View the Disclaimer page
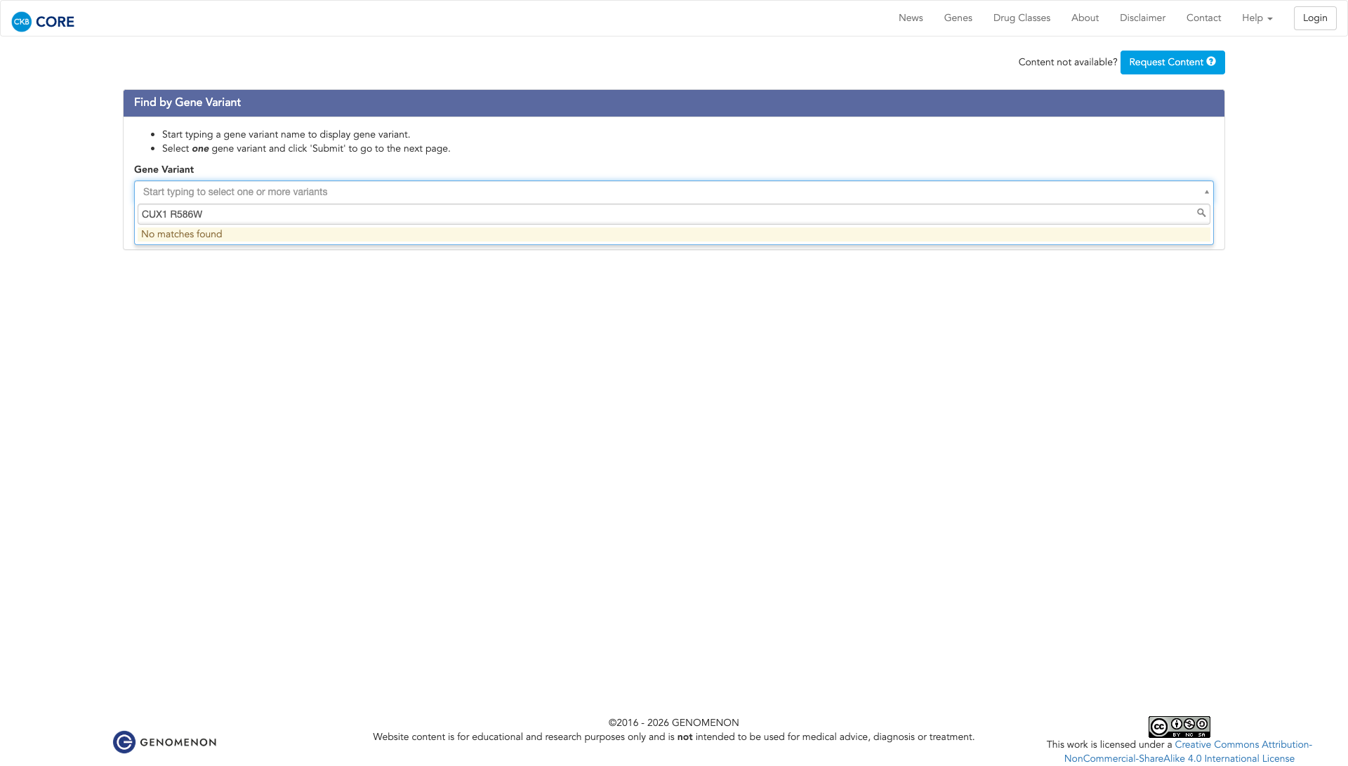 (1142, 18)
